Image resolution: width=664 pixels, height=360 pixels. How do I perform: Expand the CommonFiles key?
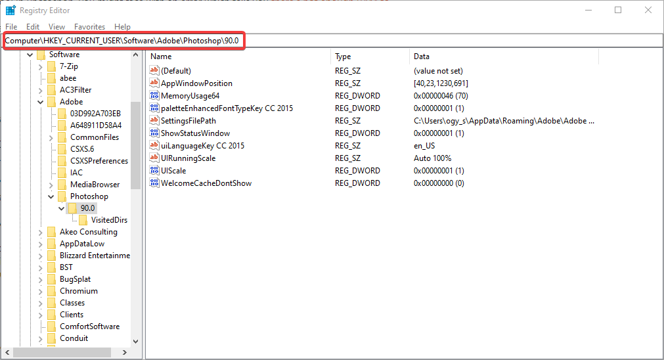pos(51,138)
